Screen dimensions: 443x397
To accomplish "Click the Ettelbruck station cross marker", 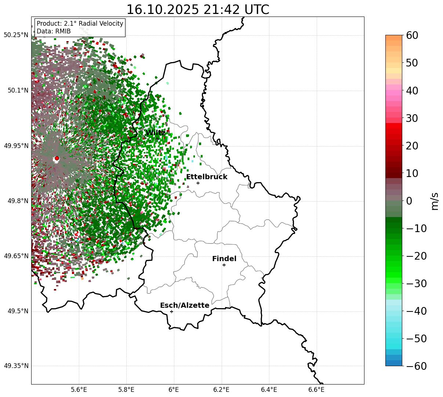I will [x=198, y=183].
